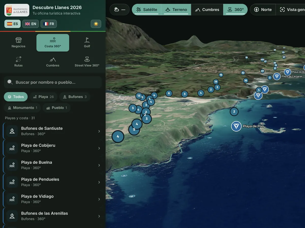The width and height of the screenshot is (305, 228).
Task: Expand the Bufones de Santiuste entry
Action: click(x=54, y=131)
